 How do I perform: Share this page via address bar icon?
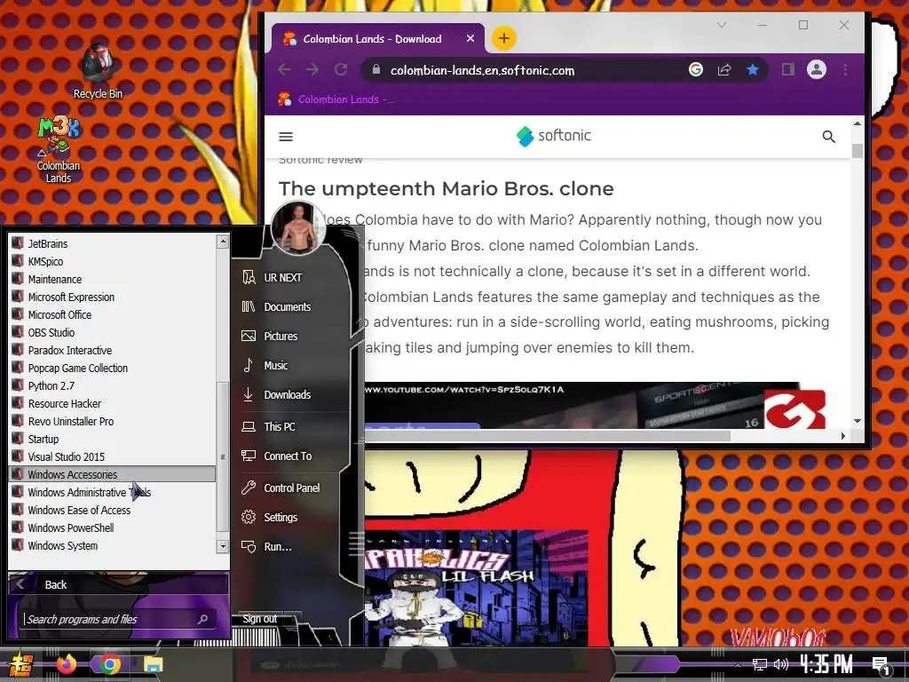click(724, 69)
